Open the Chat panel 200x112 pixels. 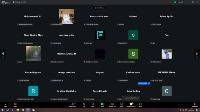coord(84,105)
